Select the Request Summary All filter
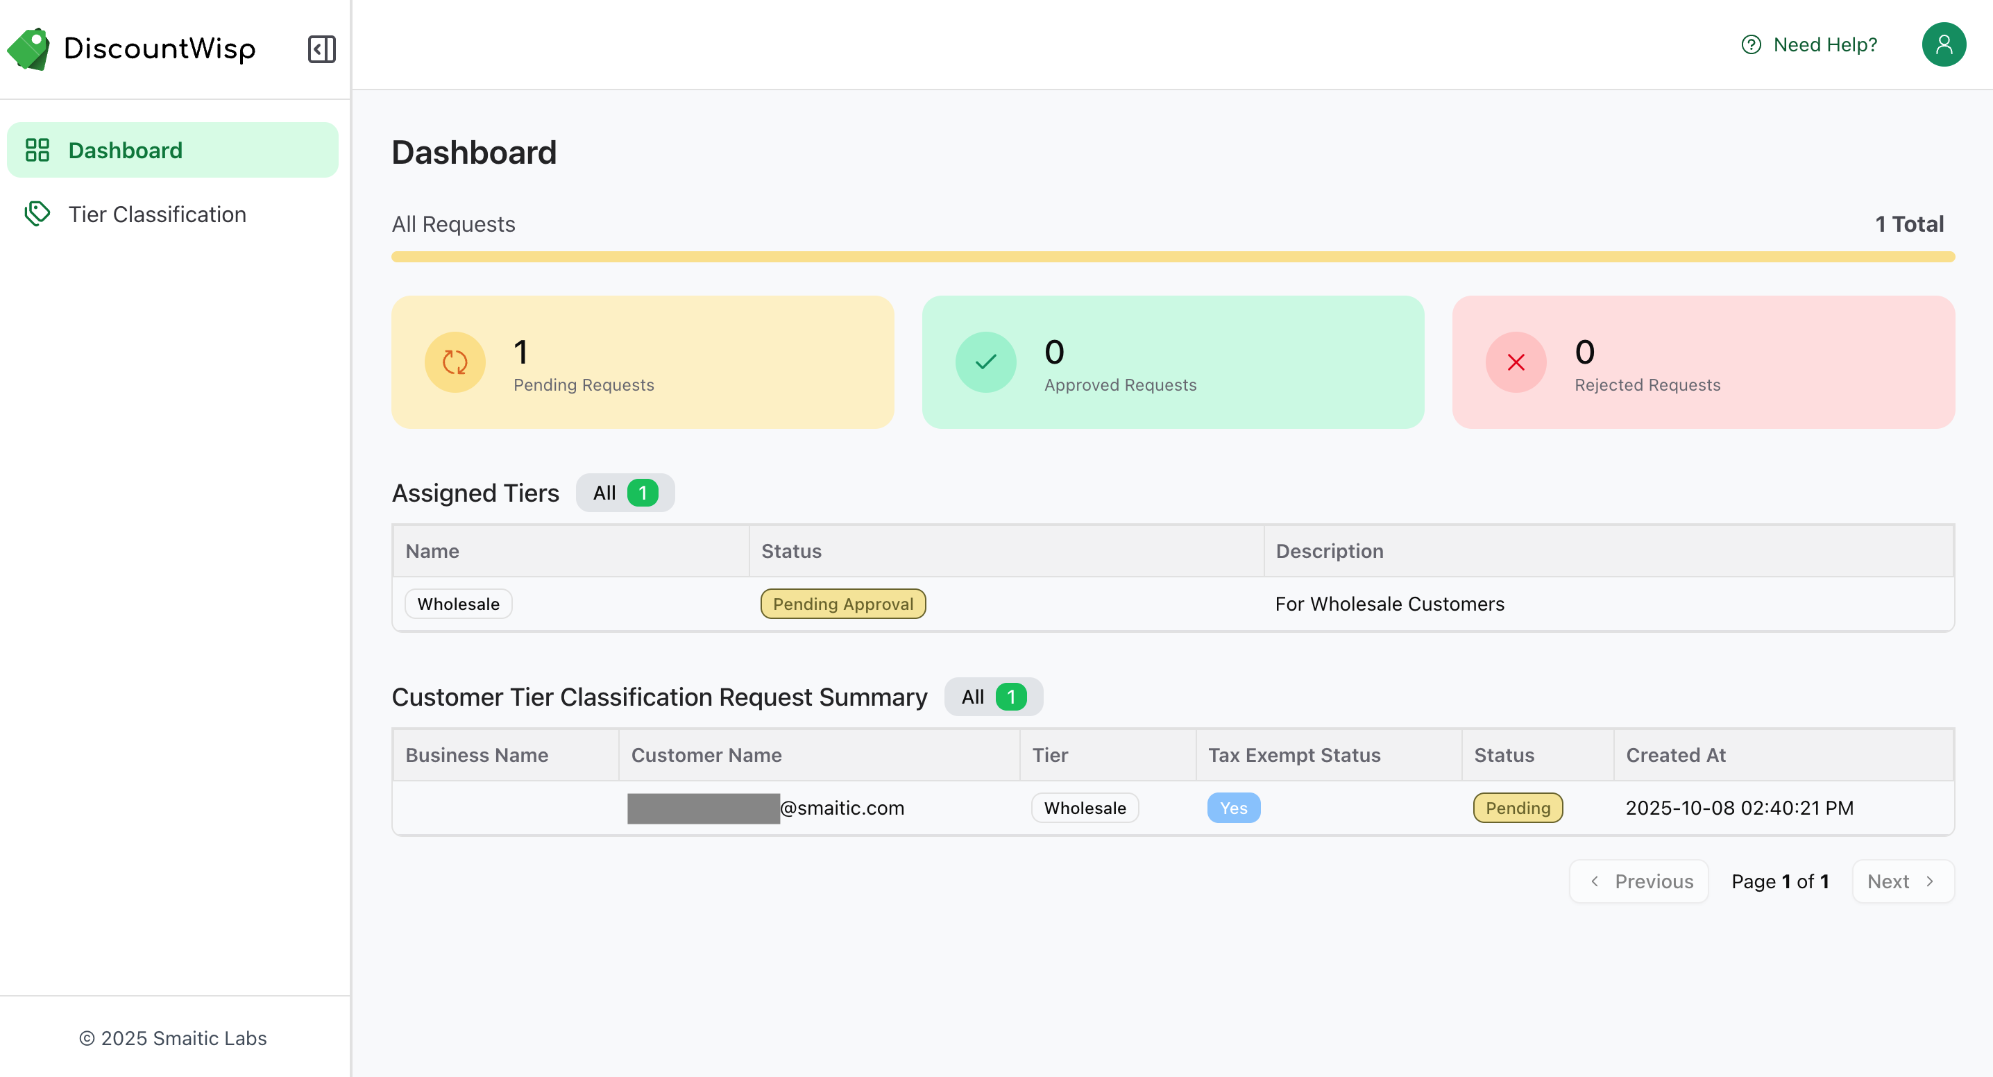This screenshot has width=1993, height=1077. (x=992, y=697)
